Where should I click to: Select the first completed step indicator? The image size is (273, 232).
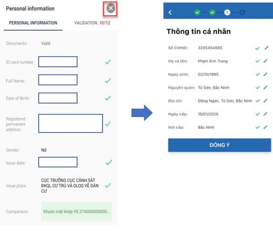click(197, 12)
